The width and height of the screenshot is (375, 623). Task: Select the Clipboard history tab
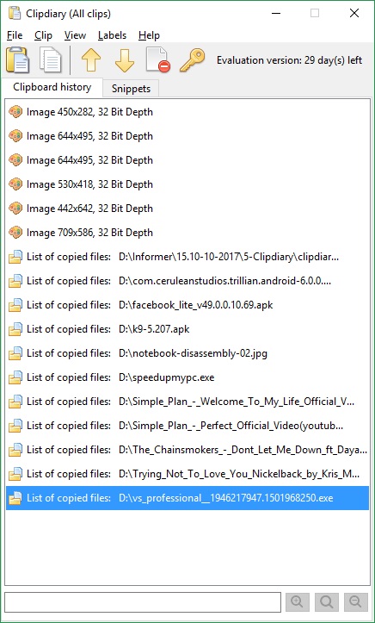(52, 87)
